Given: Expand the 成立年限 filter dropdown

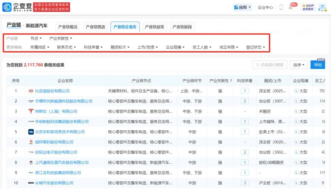Looking at the screenshot, I should [229, 47].
